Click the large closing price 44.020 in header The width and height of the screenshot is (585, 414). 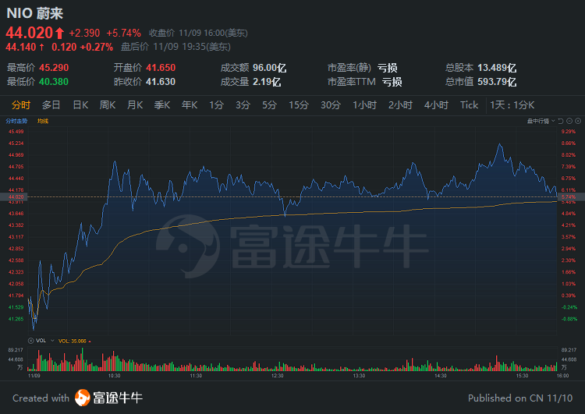pos(30,33)
